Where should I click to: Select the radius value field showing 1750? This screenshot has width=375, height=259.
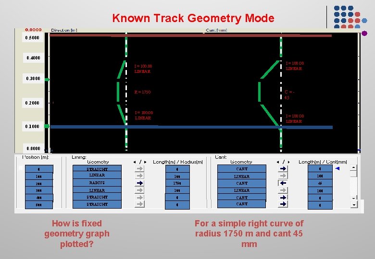coord(177,183)
